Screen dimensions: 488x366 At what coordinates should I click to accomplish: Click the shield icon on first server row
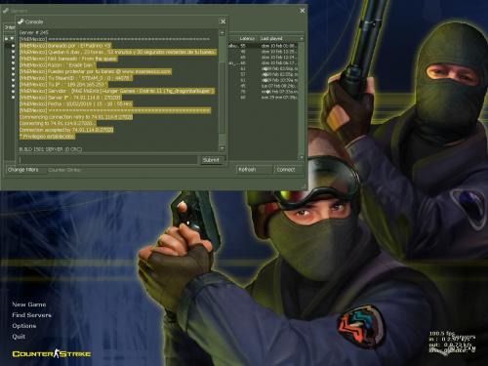13,46
